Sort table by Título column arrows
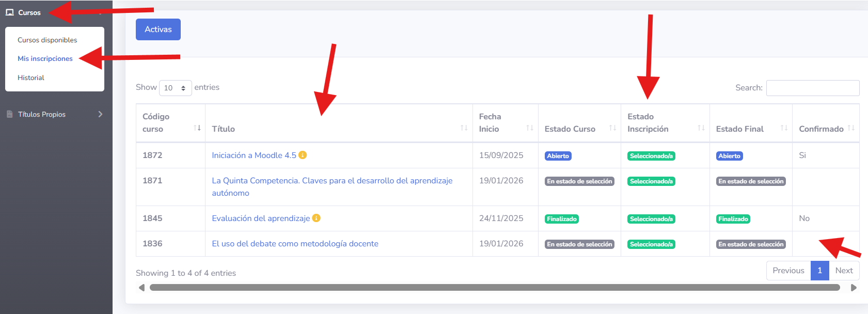 tap(464, 128)
